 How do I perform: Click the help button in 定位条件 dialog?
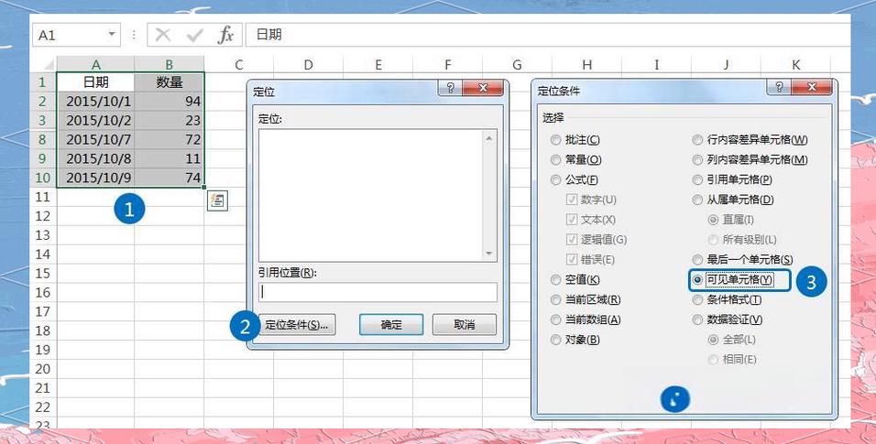(x=780, y=87)
